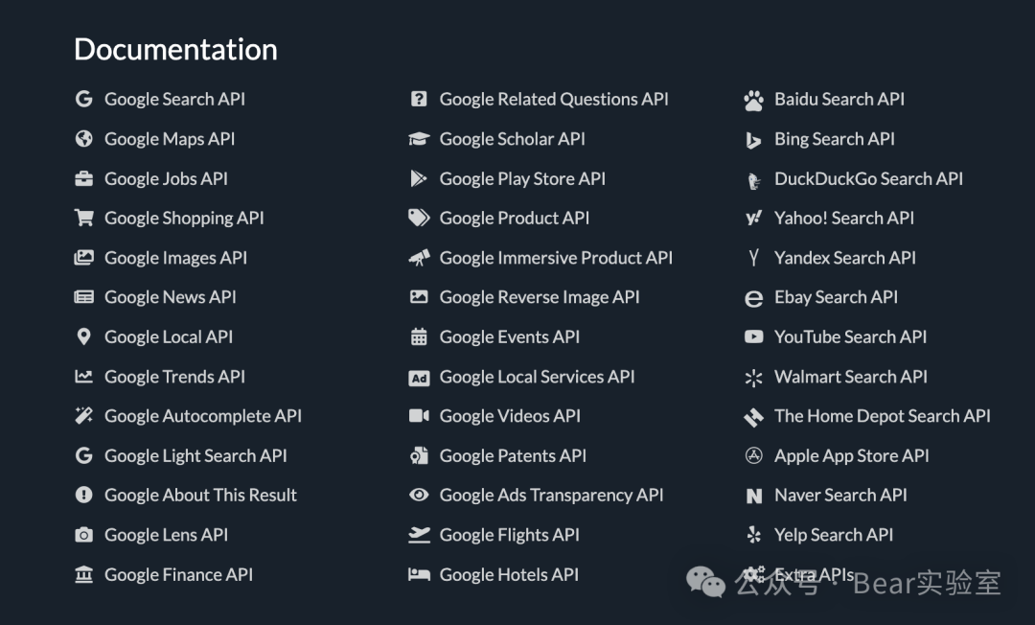This screenshot has width=1035, height=625.
Task: Open the Google Trends API documentation
Action: pos(174,377)
